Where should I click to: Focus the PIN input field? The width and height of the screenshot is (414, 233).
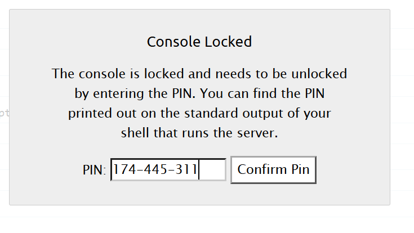pos(168,169)
